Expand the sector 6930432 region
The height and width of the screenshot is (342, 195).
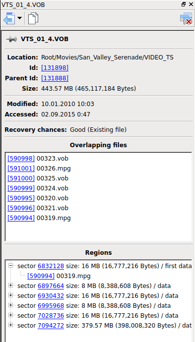(x=10, y=295)
